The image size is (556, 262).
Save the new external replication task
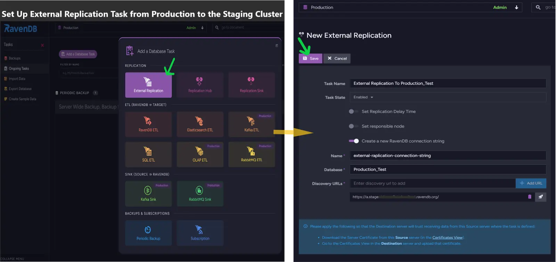pyautogui.click(x=311, y=58)
